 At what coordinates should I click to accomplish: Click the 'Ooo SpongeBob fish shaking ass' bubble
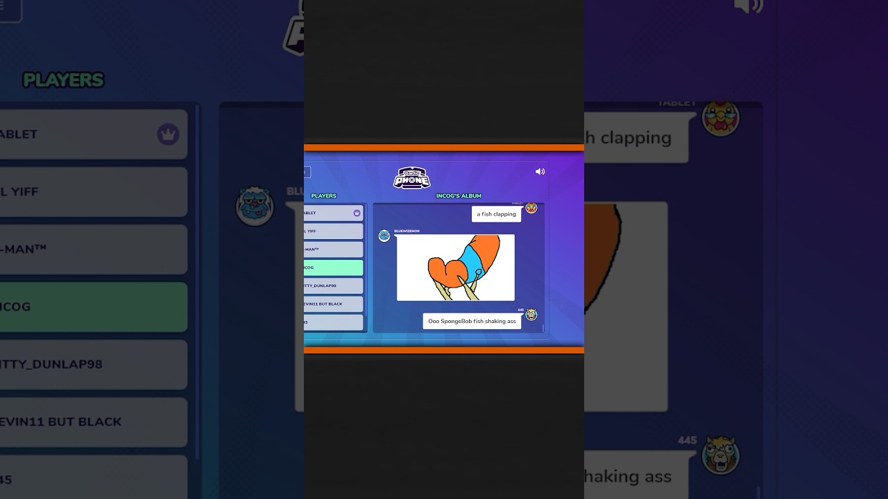472,322
